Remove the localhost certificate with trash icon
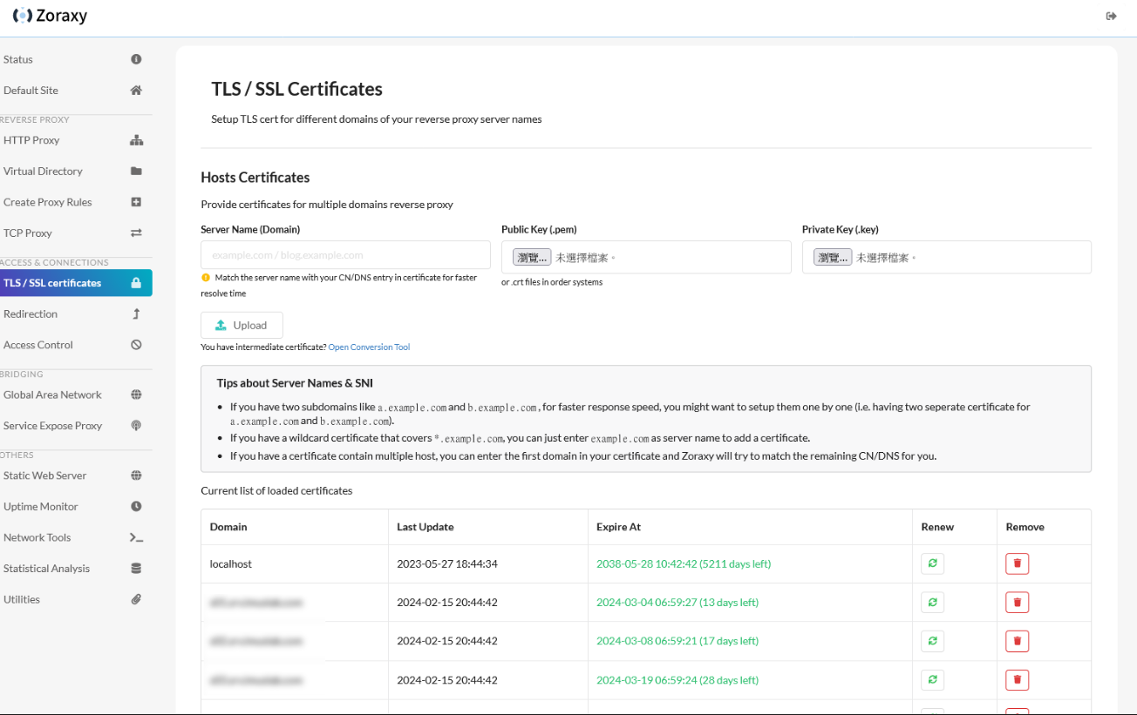The image size is (1137, 715). click(1017, 563)
